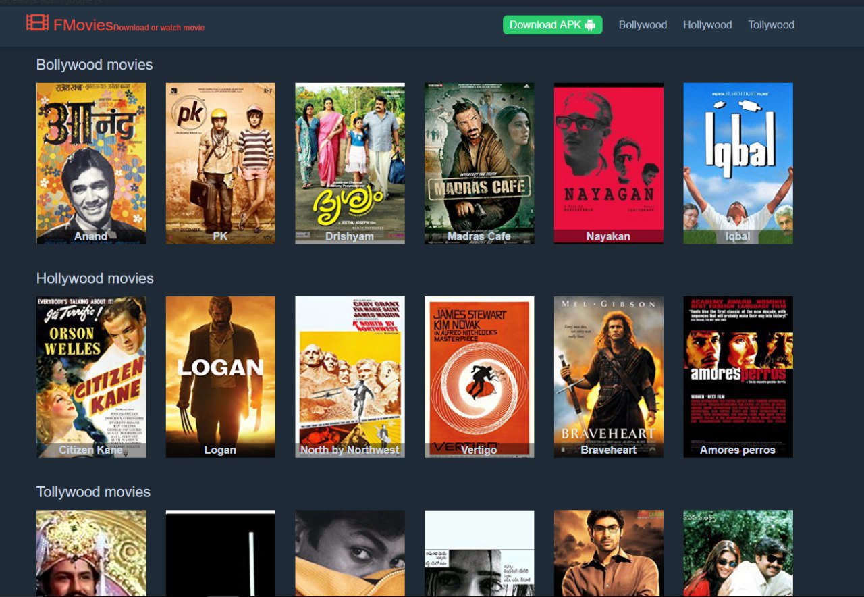Open the Braveheart movie poster
This screenshot has height=597, width=864.
[609, 377]
